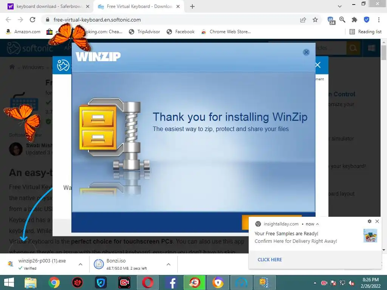Dismiss the insightallday.com notification
This screenshot has width=387, height=290.
click(x=377, y=221)
